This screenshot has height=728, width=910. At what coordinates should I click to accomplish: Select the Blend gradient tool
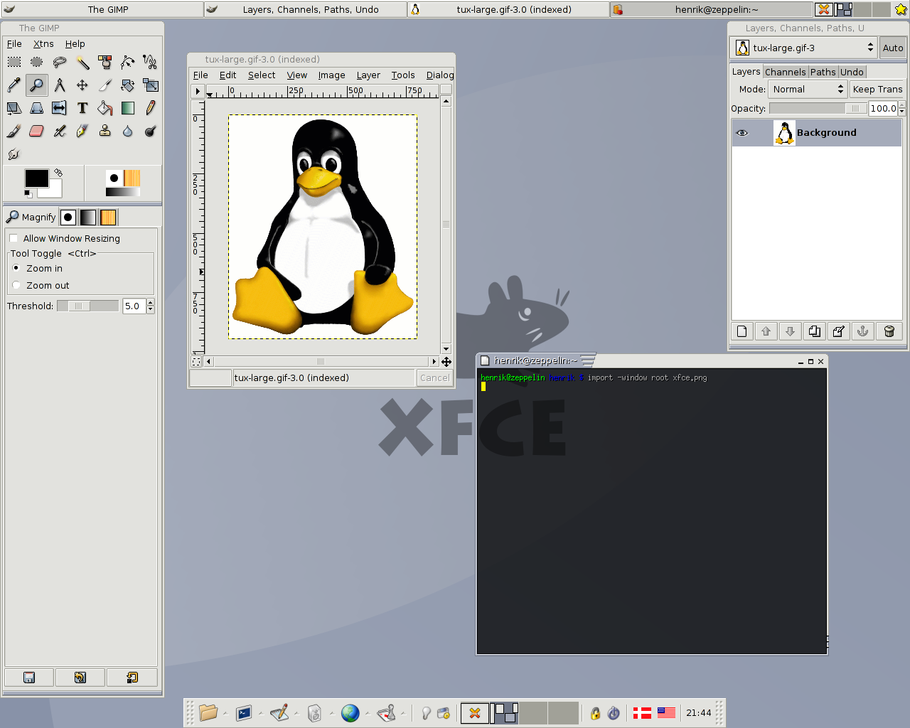[x=128, y=108]
